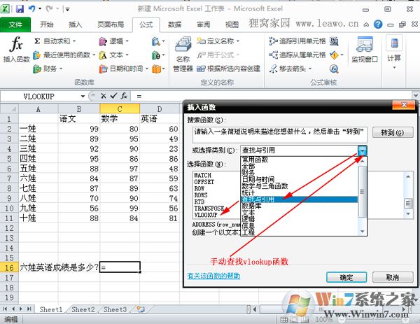The width and height of the screenshot is (420, 324).
Task: Click the insert new worksheet icon
Action: [x=141, y=309]
